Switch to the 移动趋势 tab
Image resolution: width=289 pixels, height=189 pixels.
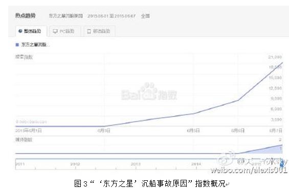coord(99,31)
